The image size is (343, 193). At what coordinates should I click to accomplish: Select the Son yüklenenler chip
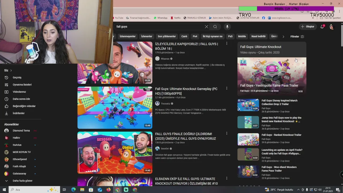167,36
